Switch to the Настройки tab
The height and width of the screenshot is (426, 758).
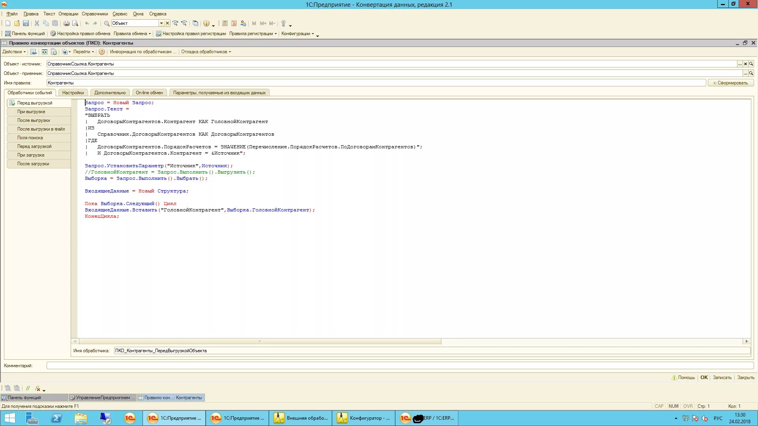[x=73, y=93]
